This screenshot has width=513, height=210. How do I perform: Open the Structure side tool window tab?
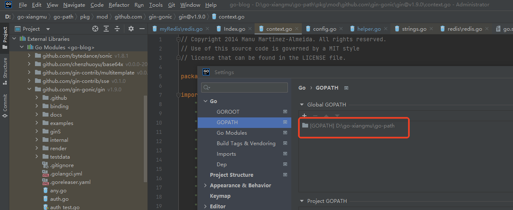tap(5, 71)
